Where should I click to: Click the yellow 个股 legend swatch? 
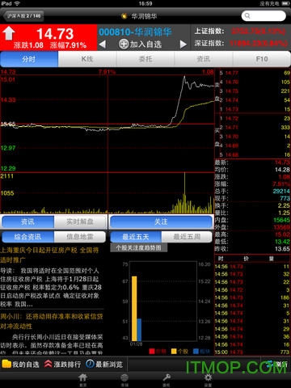click(x=174, y=351)
